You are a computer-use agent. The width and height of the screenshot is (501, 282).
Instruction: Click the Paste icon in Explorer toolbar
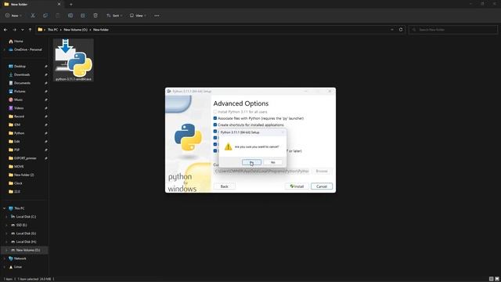58,16
